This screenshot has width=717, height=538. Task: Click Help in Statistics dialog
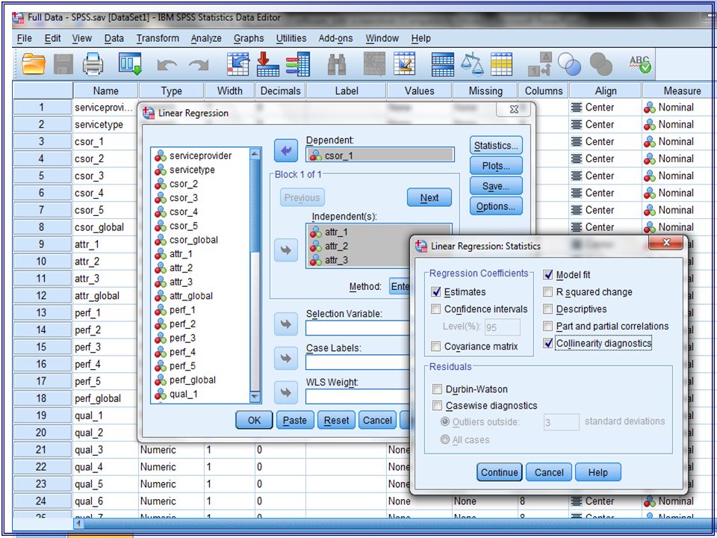tap(598, 472)
